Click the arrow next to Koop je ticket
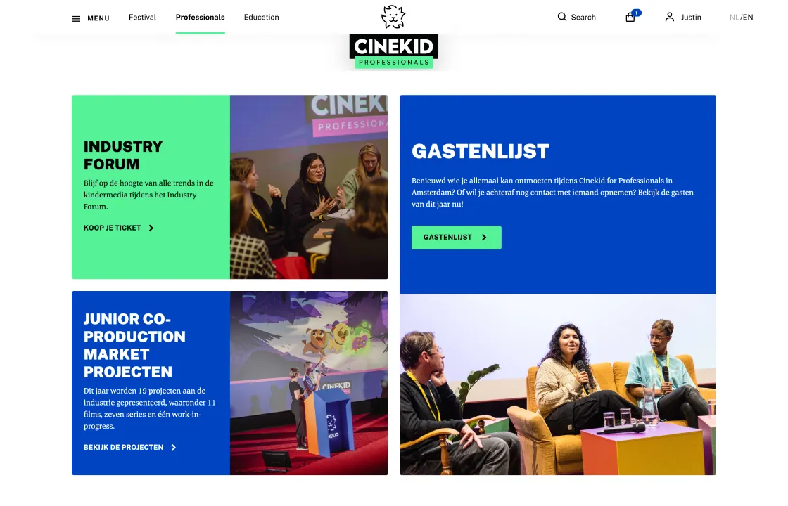This screenshot has width=788, height=506. click(151, 228)
